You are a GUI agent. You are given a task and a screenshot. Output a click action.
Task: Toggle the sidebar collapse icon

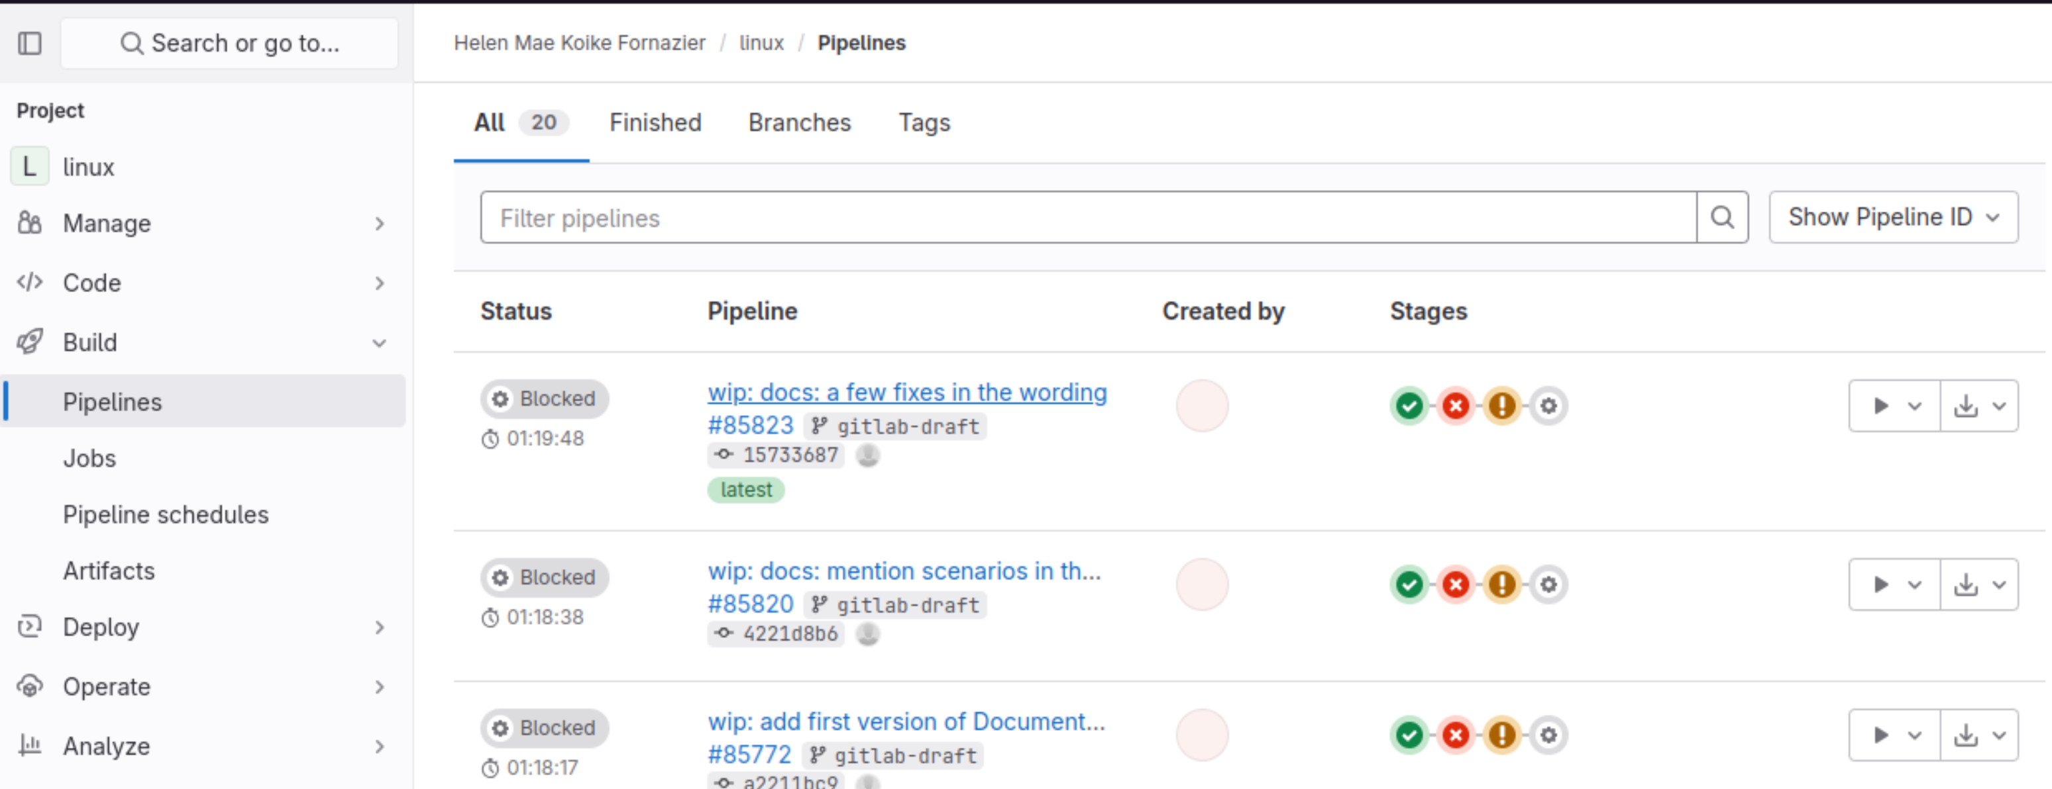pyautogui.click(x=29, y=43)
